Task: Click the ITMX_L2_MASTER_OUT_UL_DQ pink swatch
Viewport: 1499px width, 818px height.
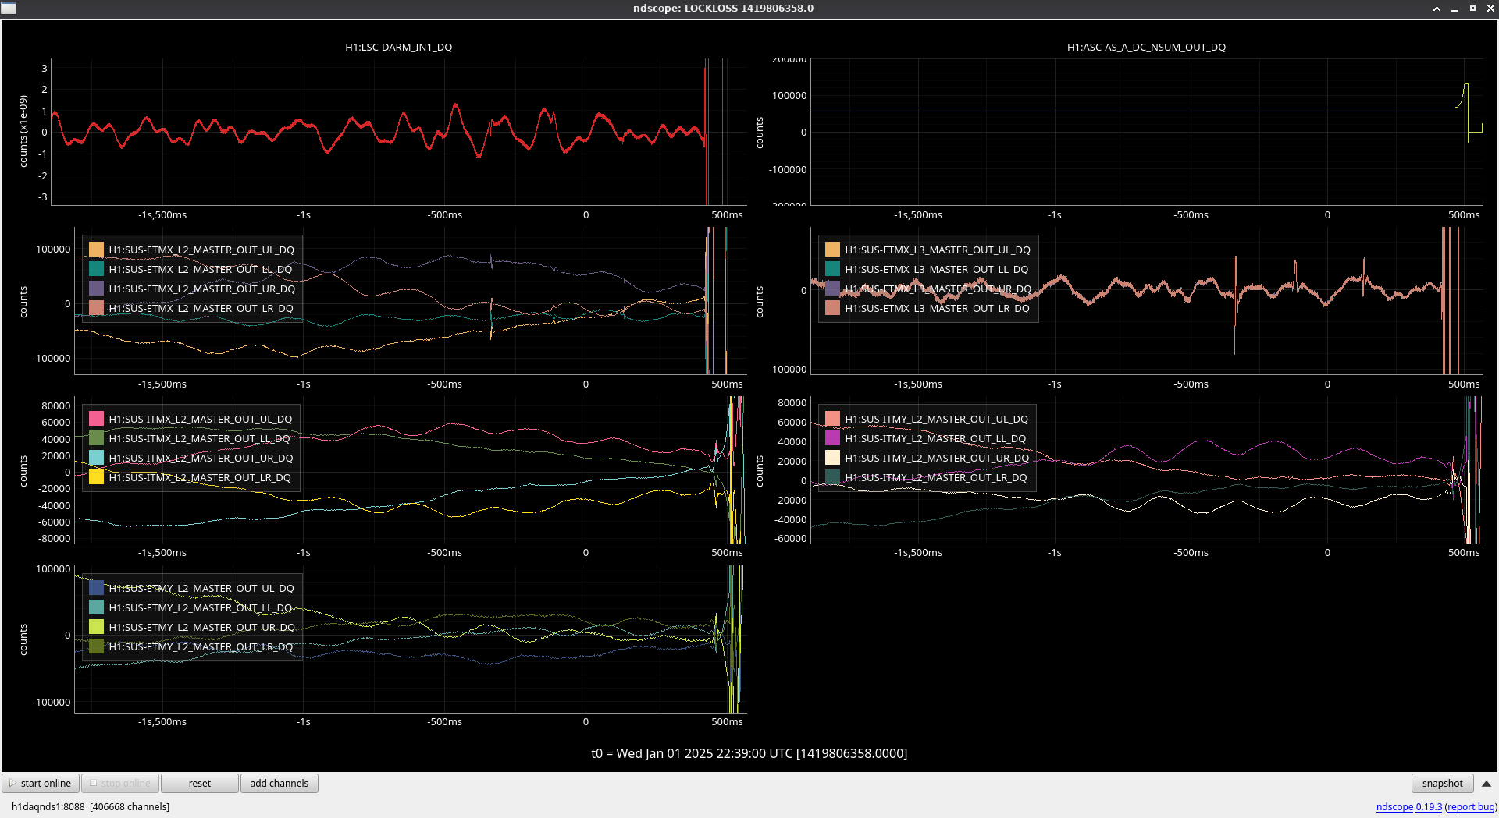Action: pos(96,419)
